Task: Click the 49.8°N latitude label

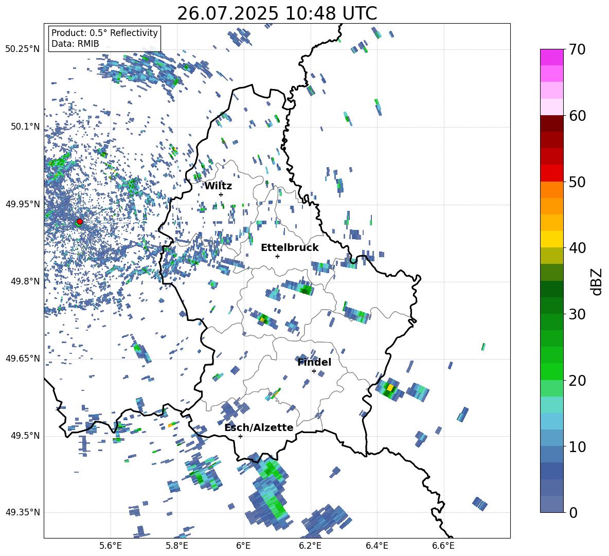Action: click(x=25, y=281)
